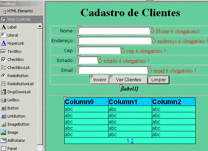Click the Limpar button

[158, 80]
